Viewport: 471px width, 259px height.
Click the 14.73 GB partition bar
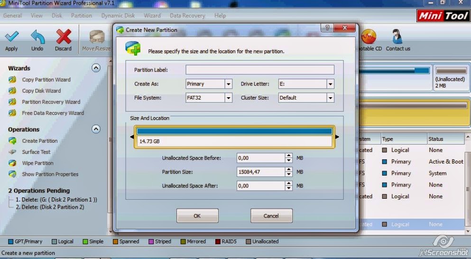[234, 137]
